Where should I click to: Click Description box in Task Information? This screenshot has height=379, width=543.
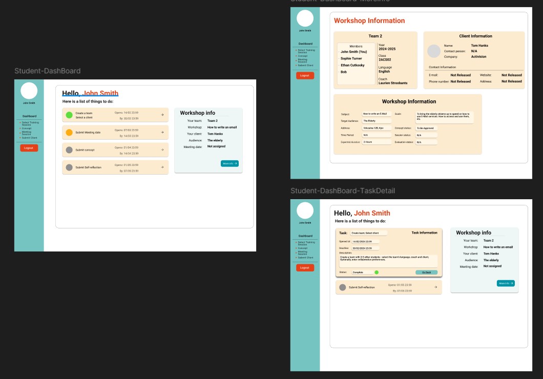click(x=388, y=261)
